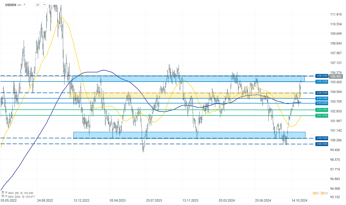The width and height of the screenshot is (346, 205).
Task: Select the 103.600 price level tag
Action: (x=322, y=103)
